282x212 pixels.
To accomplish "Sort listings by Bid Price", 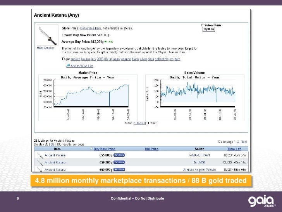I will 151,149.
